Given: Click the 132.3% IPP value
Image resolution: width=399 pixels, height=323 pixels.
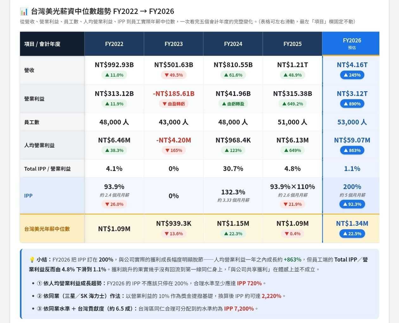Looking at the screenshot, I should [x=233, y=192].
